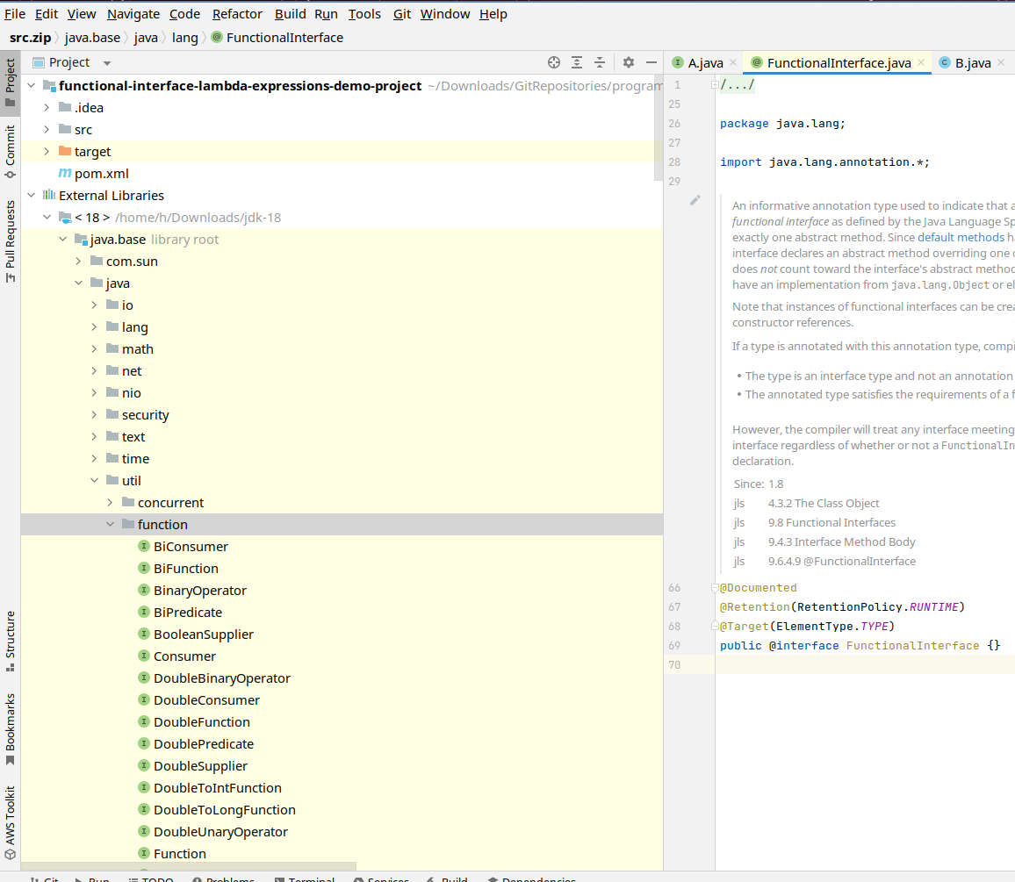1015x882 pixels.
Task: Select the BiFunction interface in tree
Action: pyautogui.click(x=185, y=569)
